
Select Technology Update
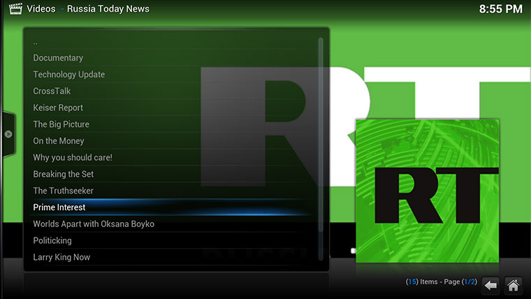pyautogui.click(x=172, y=75)
